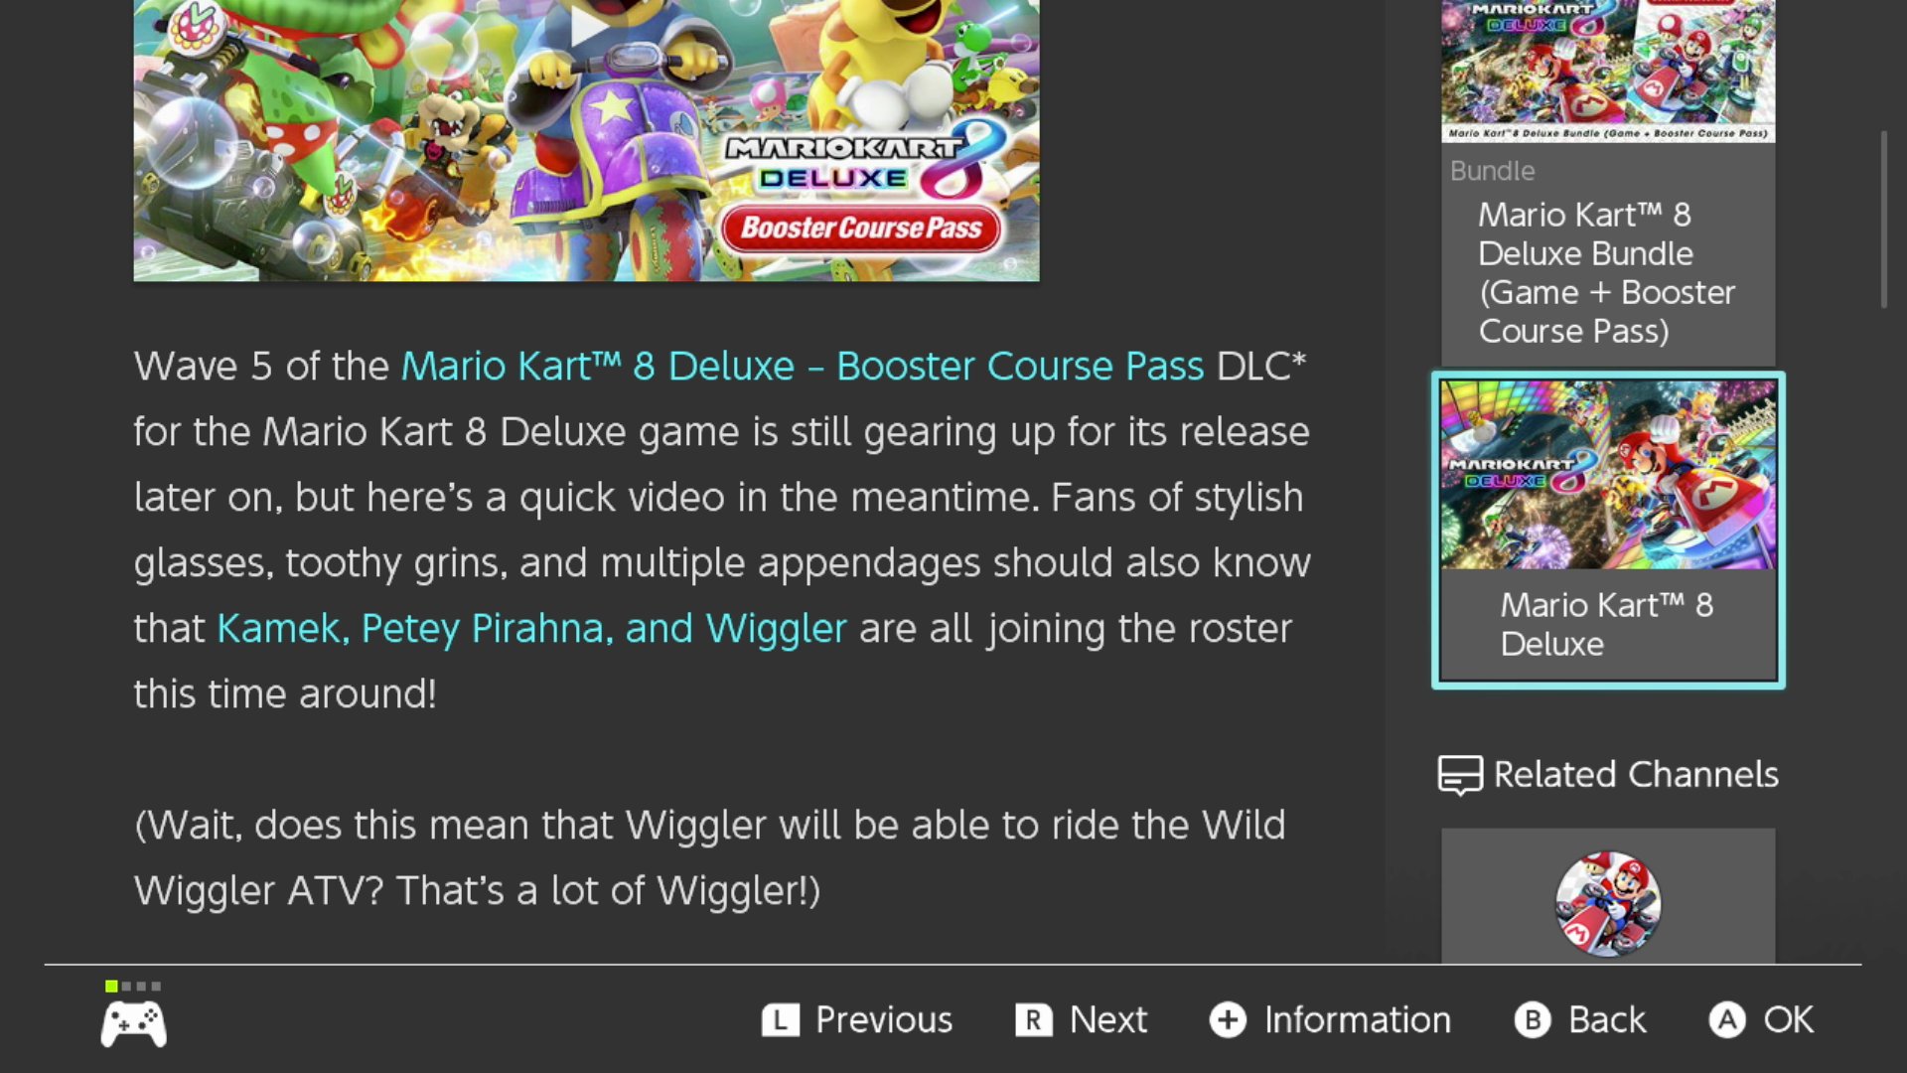Confirm with the OK label

point(1788,1020)
